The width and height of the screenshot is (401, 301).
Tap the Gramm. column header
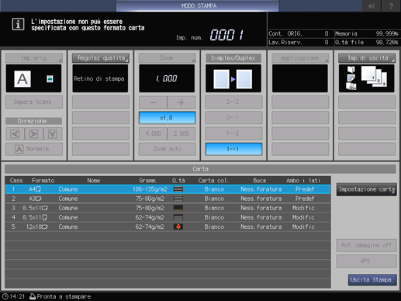[x=148, y=181]
